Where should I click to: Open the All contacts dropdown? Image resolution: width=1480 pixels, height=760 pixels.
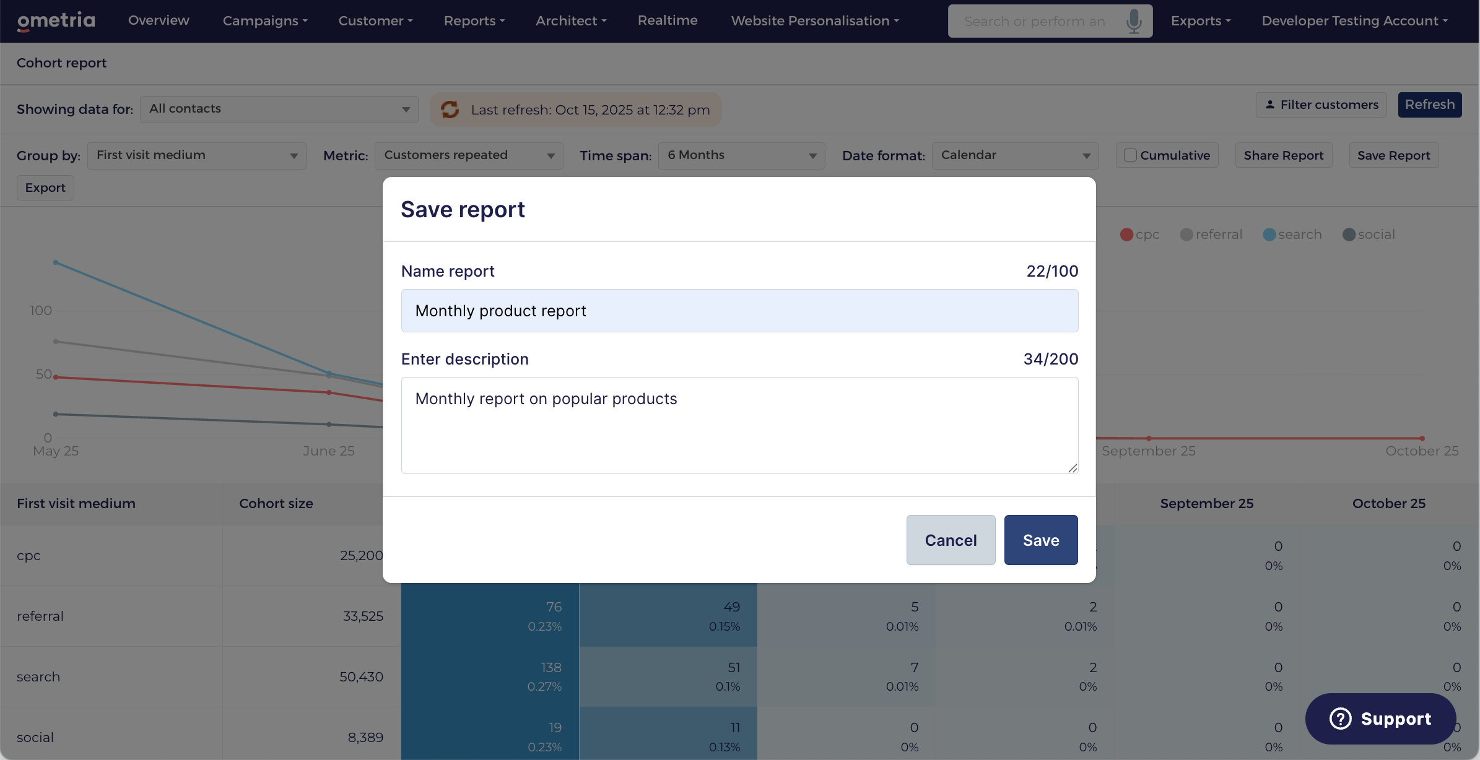click(279, 109)
